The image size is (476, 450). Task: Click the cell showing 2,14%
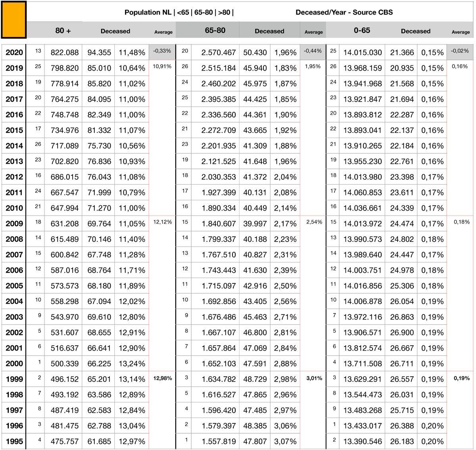[x=285, y=208]
